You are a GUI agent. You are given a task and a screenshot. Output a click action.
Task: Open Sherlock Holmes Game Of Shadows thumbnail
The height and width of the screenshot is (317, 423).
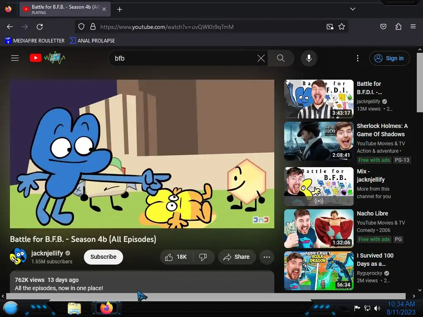click(x=318, y=141)
